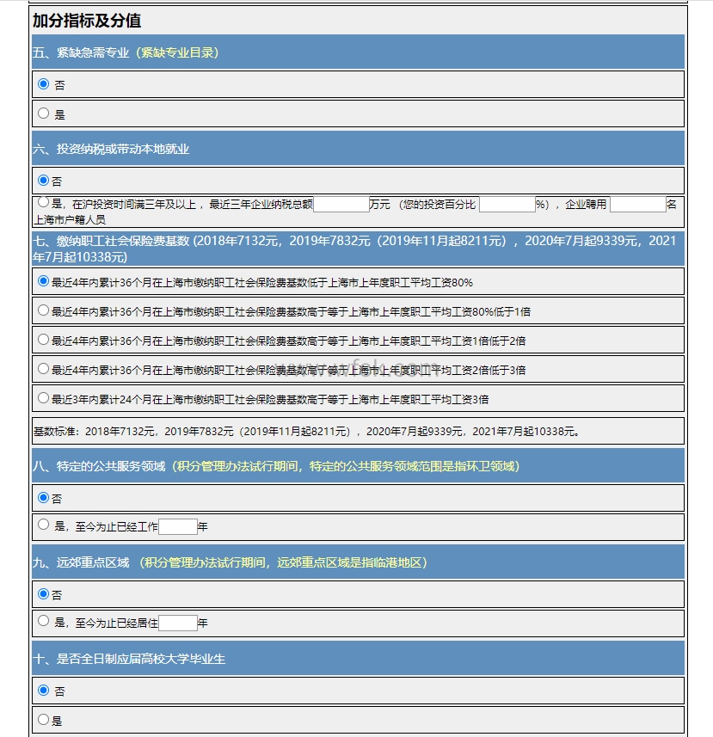Choose 是，至今为止已经居住 radio option
Viewport: 713px width, 737px height.
44,621
